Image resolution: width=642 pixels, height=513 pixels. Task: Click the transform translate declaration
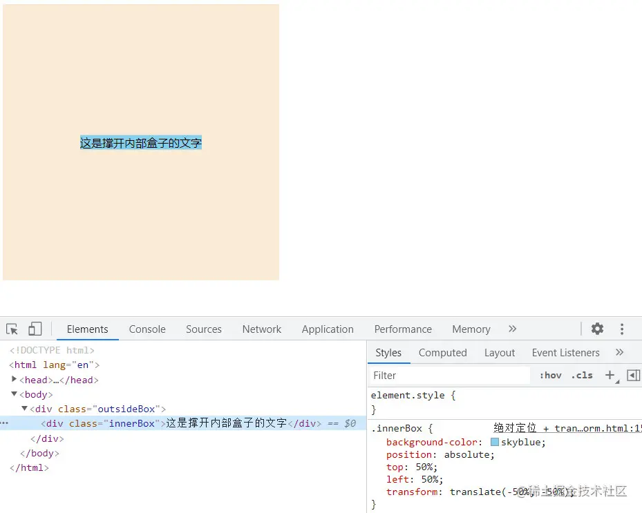tap(480, 492)
